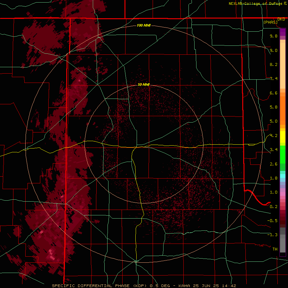The height and width of the screenshot is (288, 288).
Task: Click the "1.8" scale value
Action: coord(274,178)
